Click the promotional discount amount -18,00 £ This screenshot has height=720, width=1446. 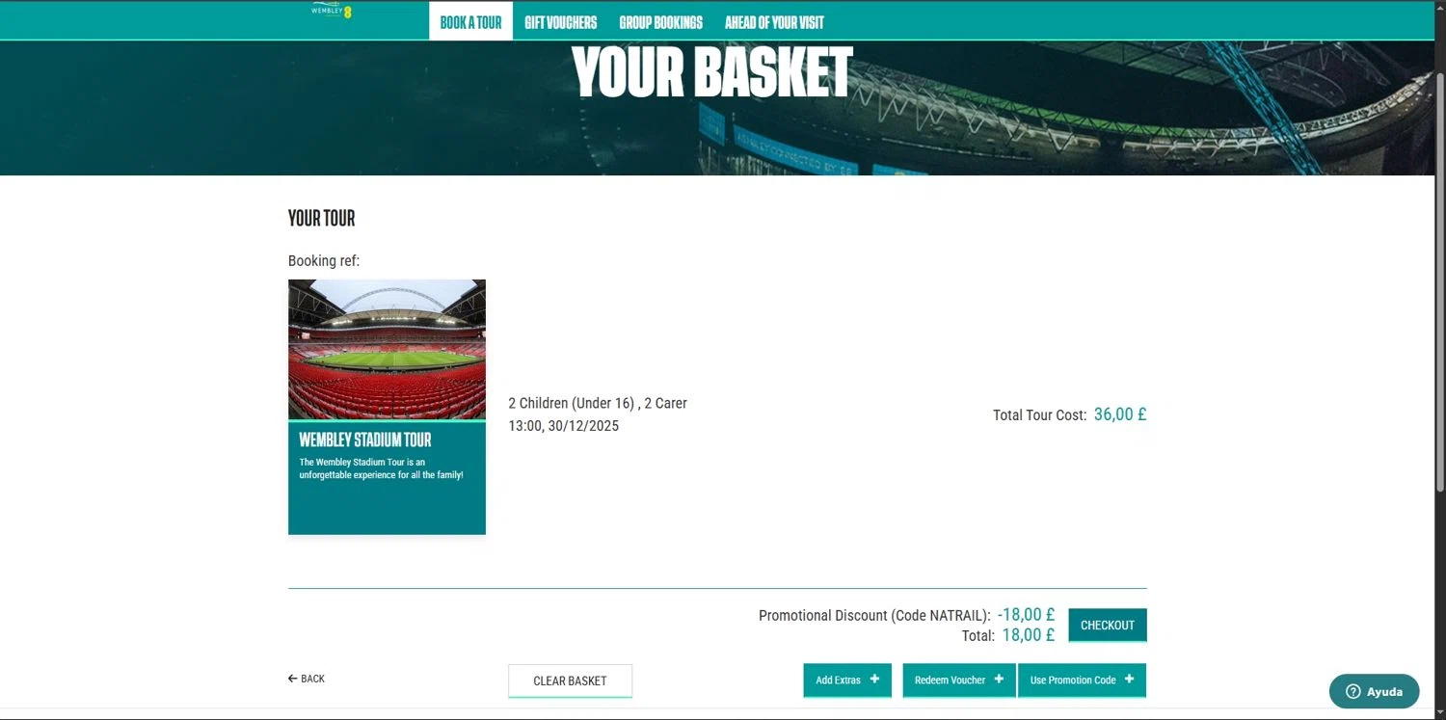tap(1026, 614)
